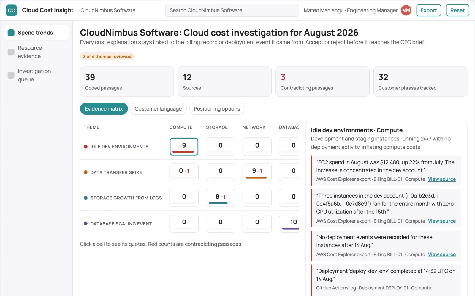This screenshot has width=475, height=296.
Task: Select Database scaling event cell showing 10
Action: tap(289, 224)
